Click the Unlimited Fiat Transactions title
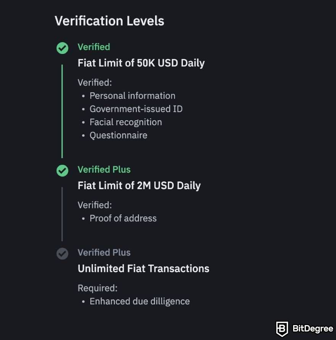This screenshot has width=336, height=340. tap(143, 268)
